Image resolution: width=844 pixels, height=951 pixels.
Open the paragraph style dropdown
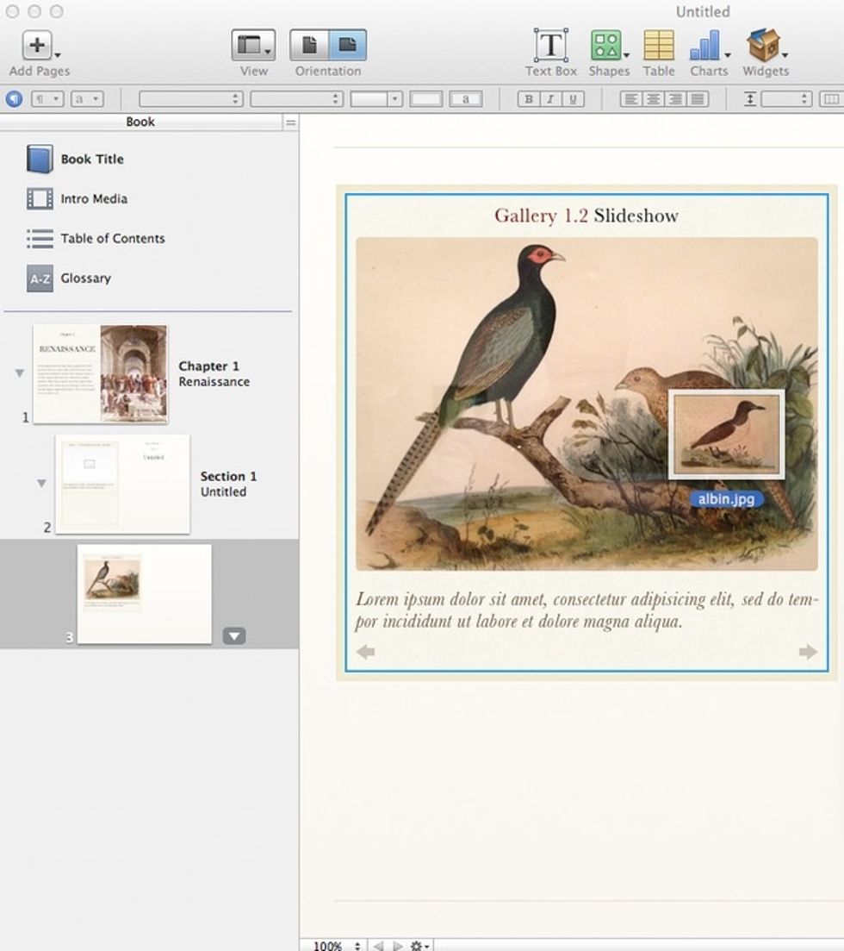pos(47,99)
